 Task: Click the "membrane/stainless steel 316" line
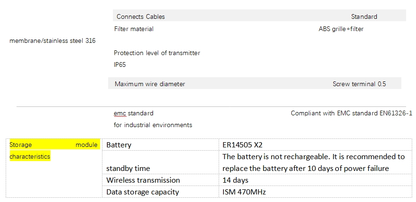point(52,41)
